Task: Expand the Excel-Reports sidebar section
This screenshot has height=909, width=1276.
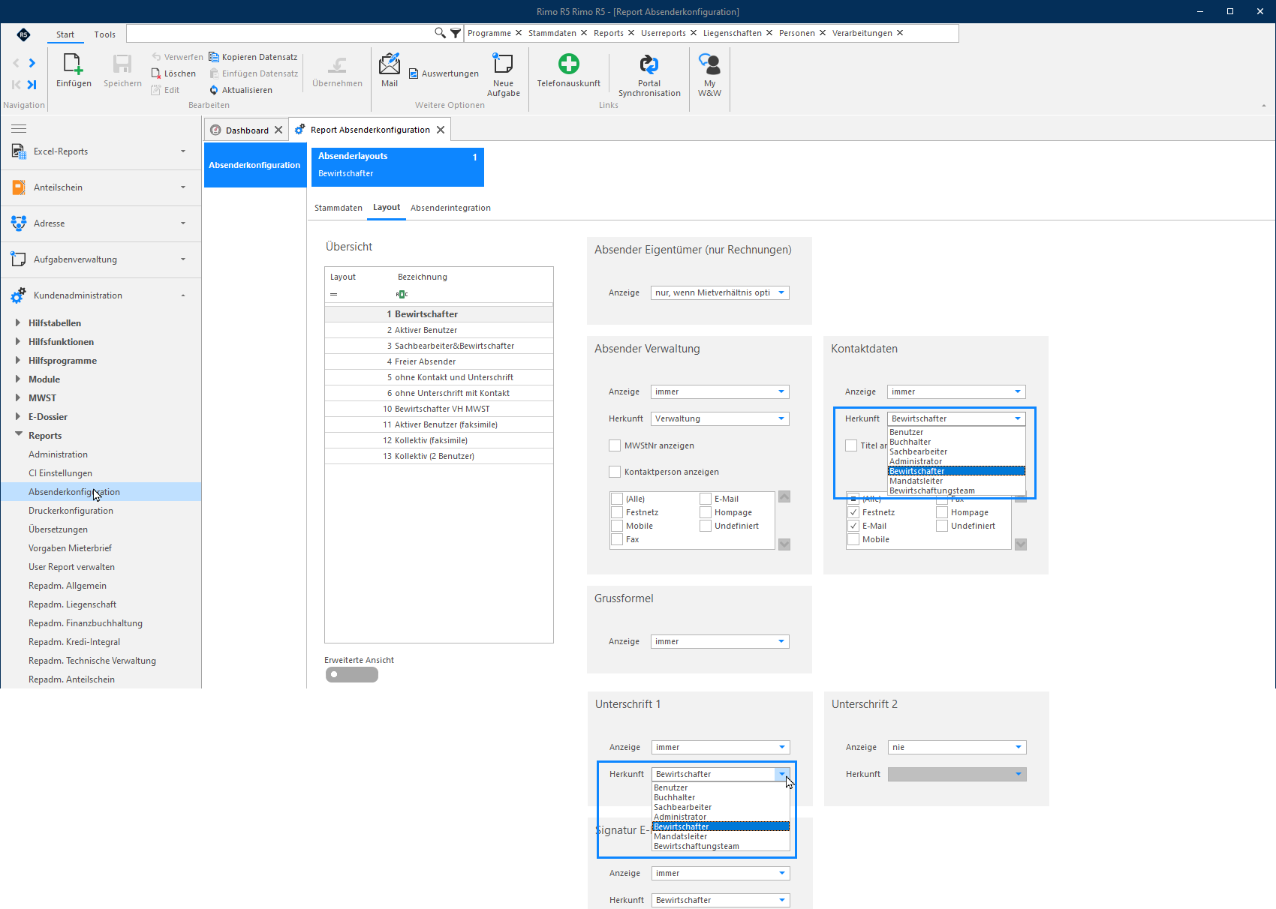Action: pyautogui.click(x=182, y=151)
